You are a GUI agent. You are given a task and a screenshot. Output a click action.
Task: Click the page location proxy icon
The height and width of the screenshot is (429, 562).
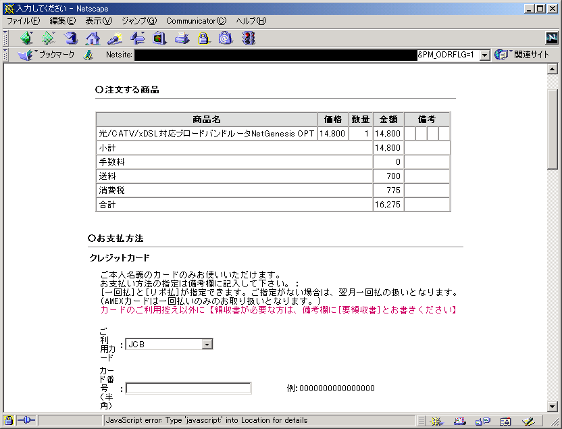point(88,55)
